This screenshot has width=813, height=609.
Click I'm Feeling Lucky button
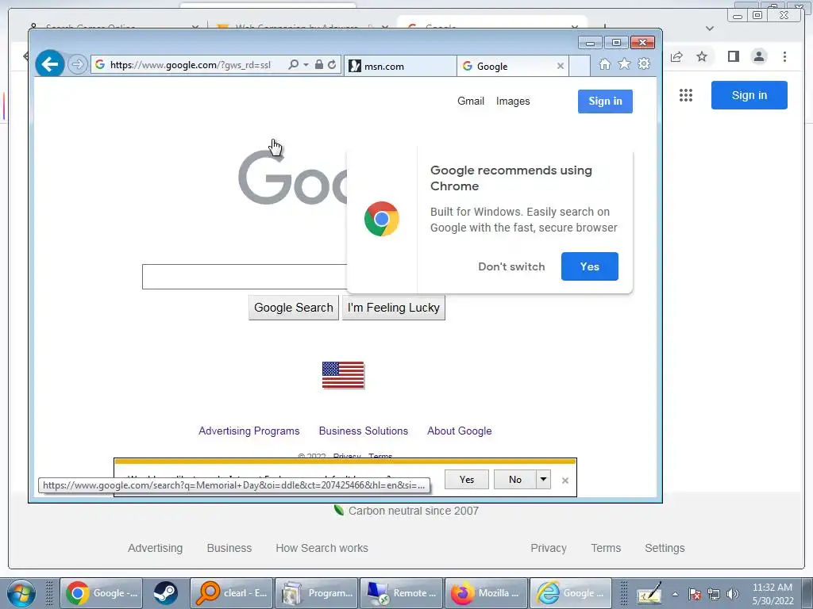tap(394, 308)
